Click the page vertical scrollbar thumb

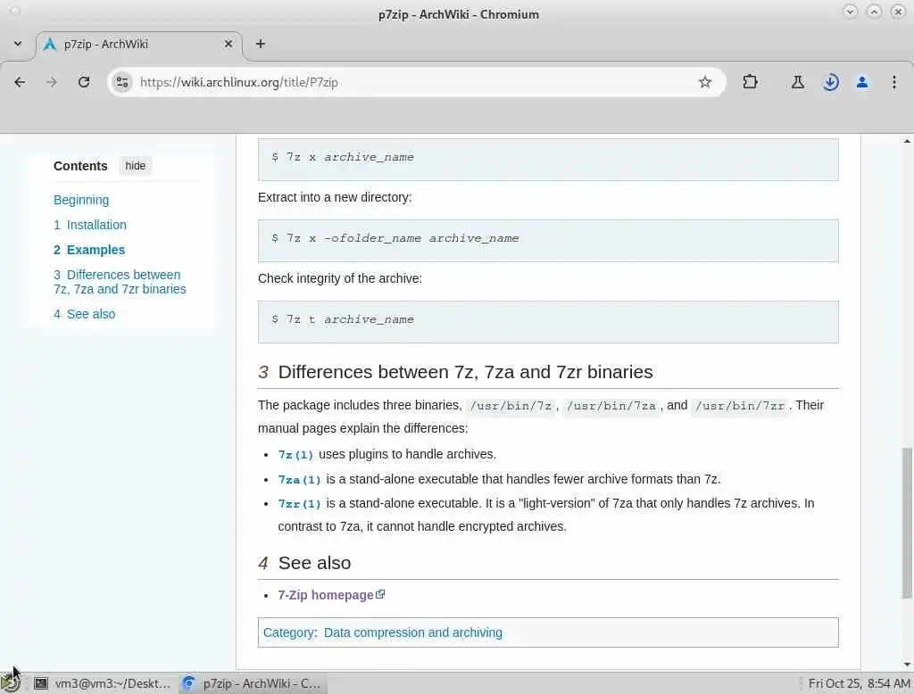(x=907, y=523)
